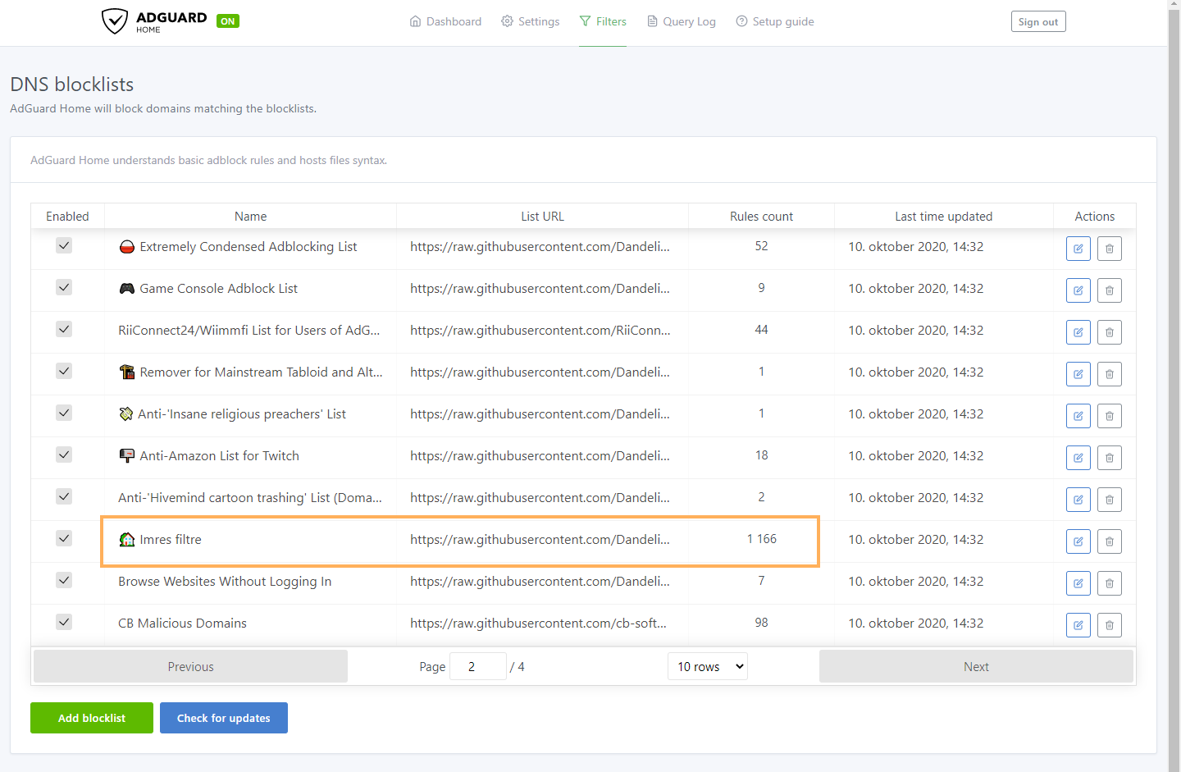Viewport: 1181px width, 772px height.
Task: Delete the Anti-'Hivemind cartoon trashing' List
Action: click(1110, 500)
